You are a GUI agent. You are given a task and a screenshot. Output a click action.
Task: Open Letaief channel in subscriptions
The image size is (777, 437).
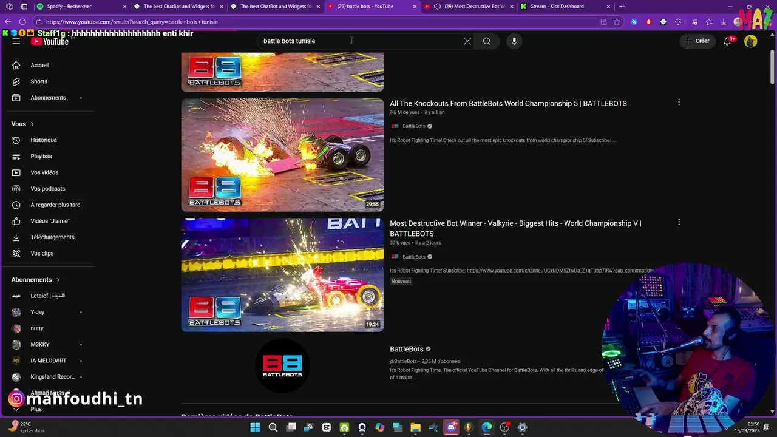click(x=47, y=296)
